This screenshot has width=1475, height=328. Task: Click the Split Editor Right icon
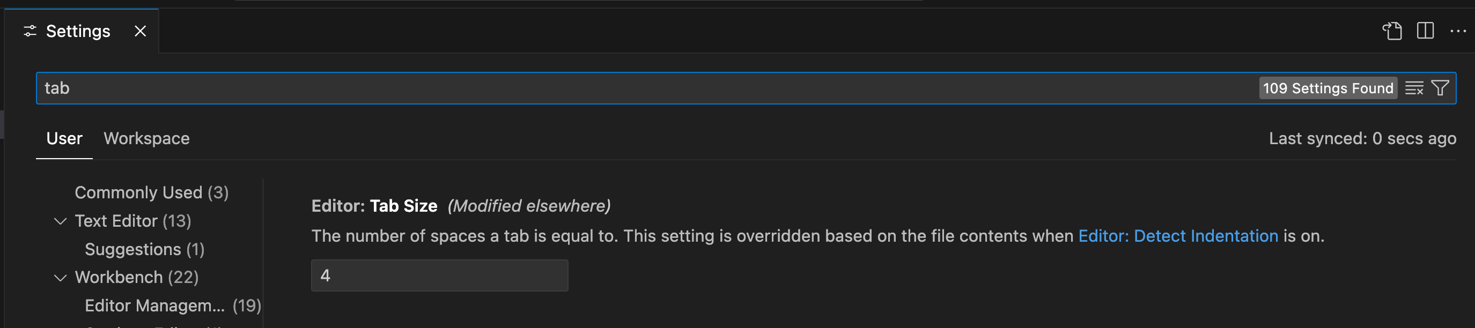click(1425, 31)
